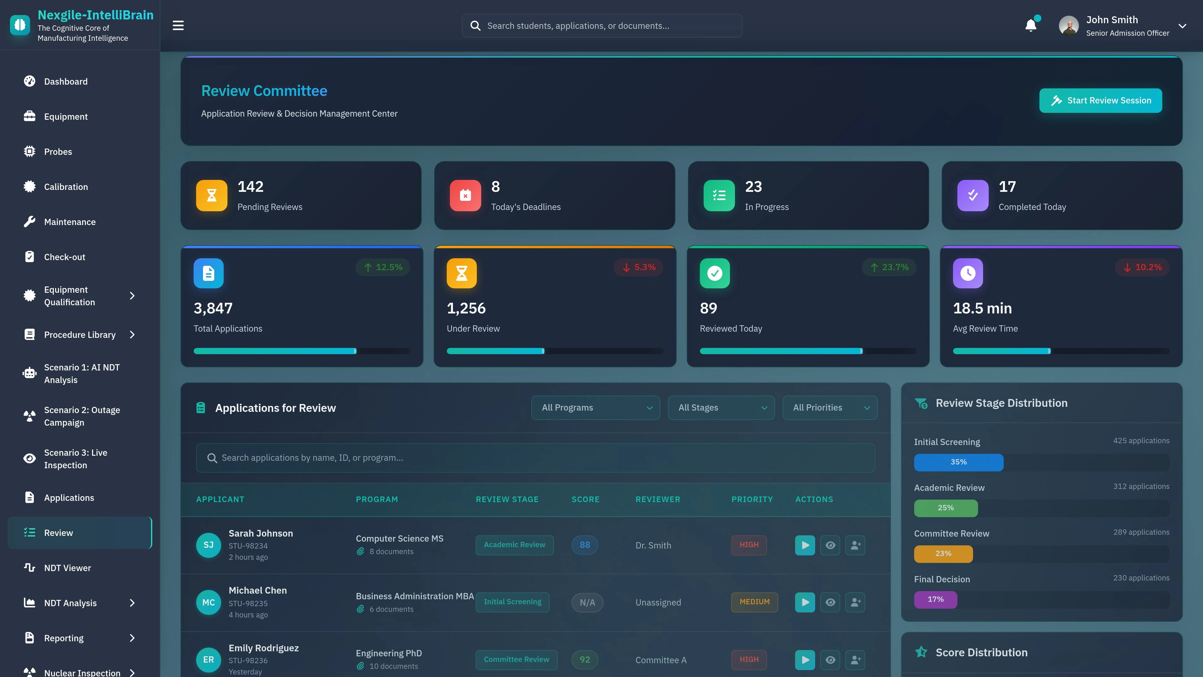Open the All Programs dropdown
The image size is (1203, 677).
coord(596,407)
